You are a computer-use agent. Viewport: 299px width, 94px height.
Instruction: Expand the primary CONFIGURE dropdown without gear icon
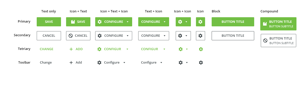154,22
